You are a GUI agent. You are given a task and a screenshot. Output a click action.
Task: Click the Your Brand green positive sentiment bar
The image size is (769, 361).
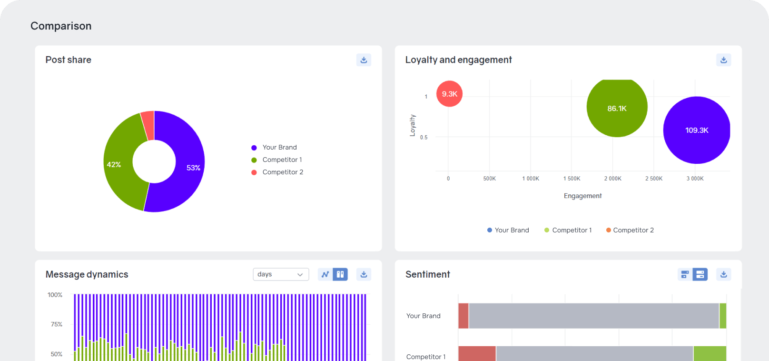tap(723, 316)
